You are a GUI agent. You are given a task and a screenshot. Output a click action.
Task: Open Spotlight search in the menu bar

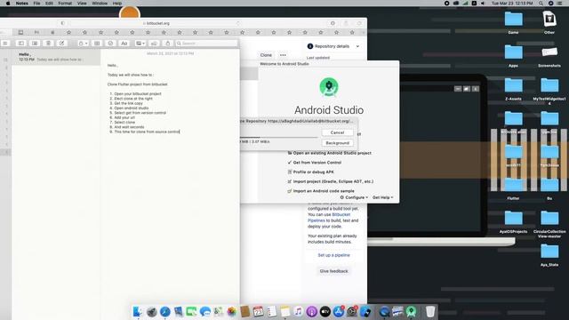541,4
